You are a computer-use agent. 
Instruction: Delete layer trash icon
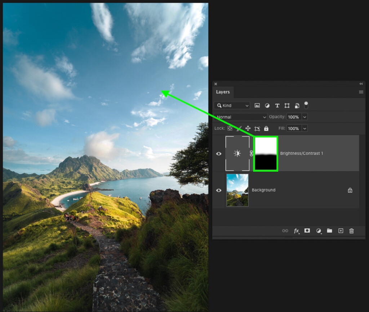coord(351,231)
